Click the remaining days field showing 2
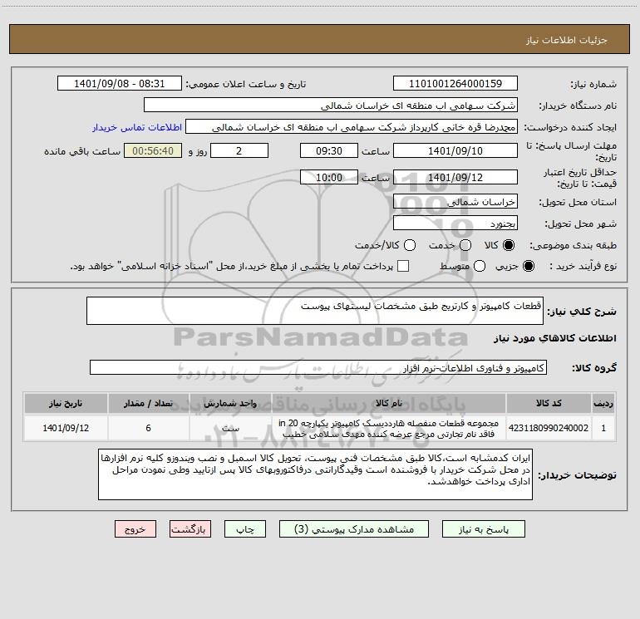 (239, 150)
